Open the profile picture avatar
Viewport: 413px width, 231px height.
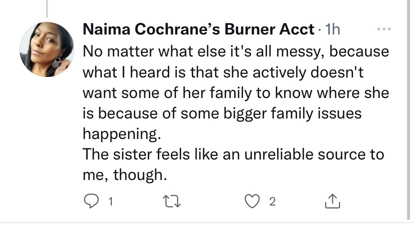(46, 49)
